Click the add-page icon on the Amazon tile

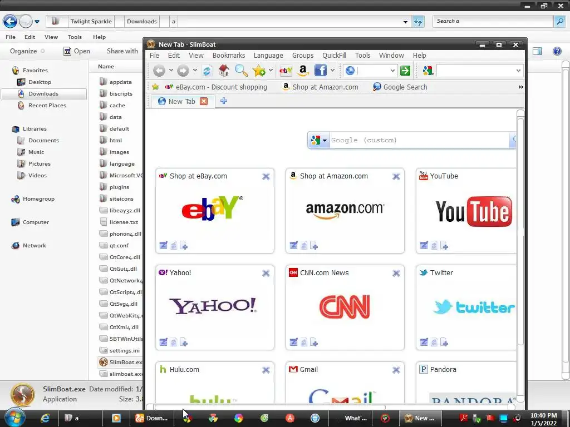tap(314, 245)
